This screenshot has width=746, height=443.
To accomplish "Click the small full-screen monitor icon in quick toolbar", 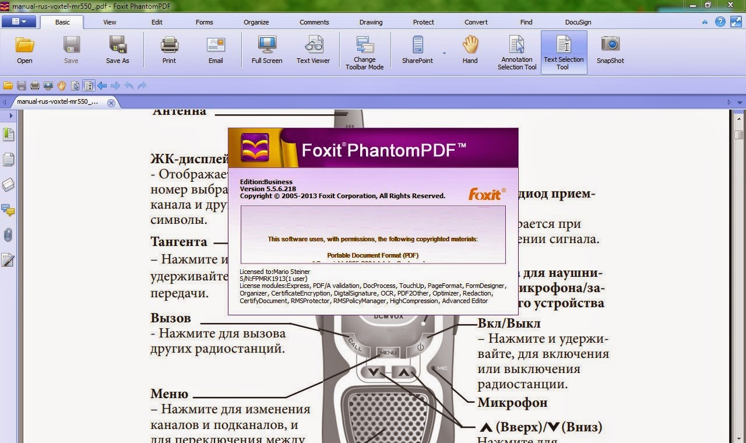I will point(48,86).
